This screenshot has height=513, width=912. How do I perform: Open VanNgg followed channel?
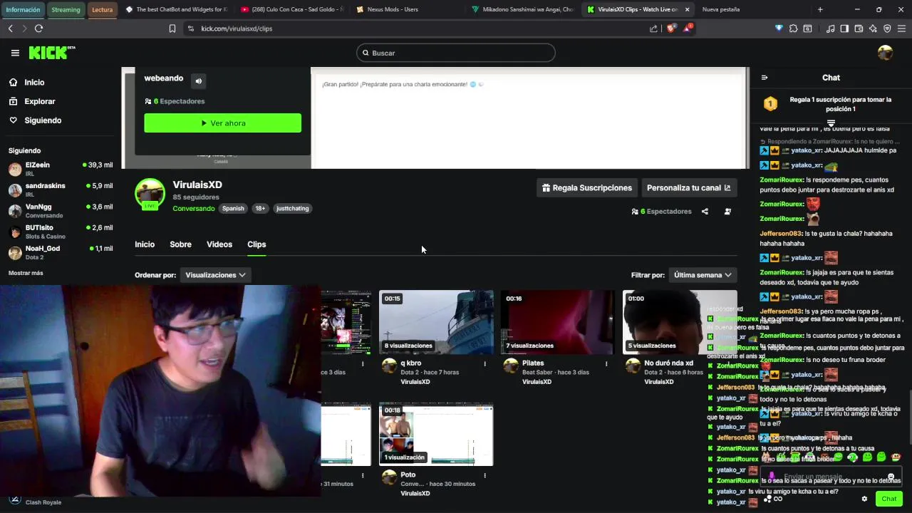pyautogui.click(x=60, y=211)
